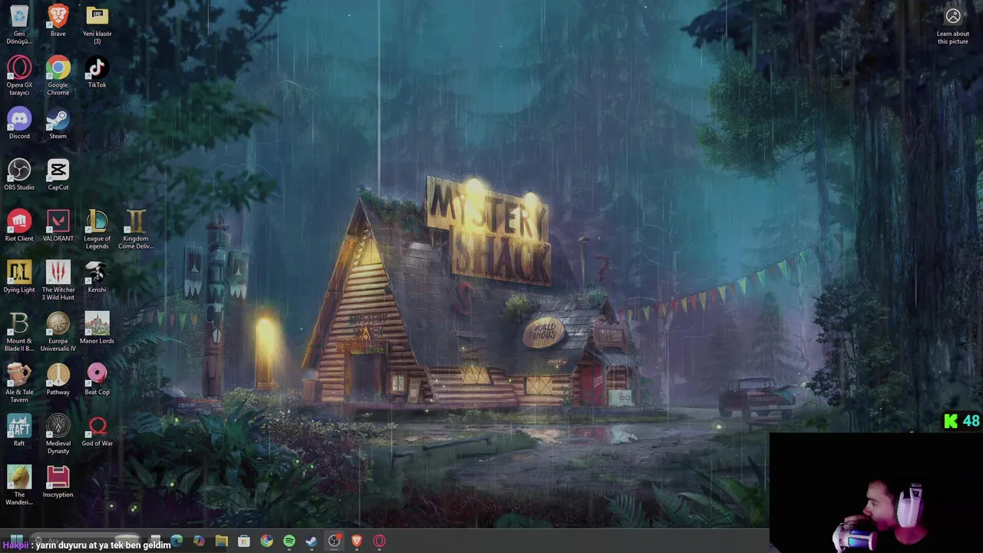Select the League of Legends icon
The width and height of the screenshot is (983, 553).
point(97,228)
